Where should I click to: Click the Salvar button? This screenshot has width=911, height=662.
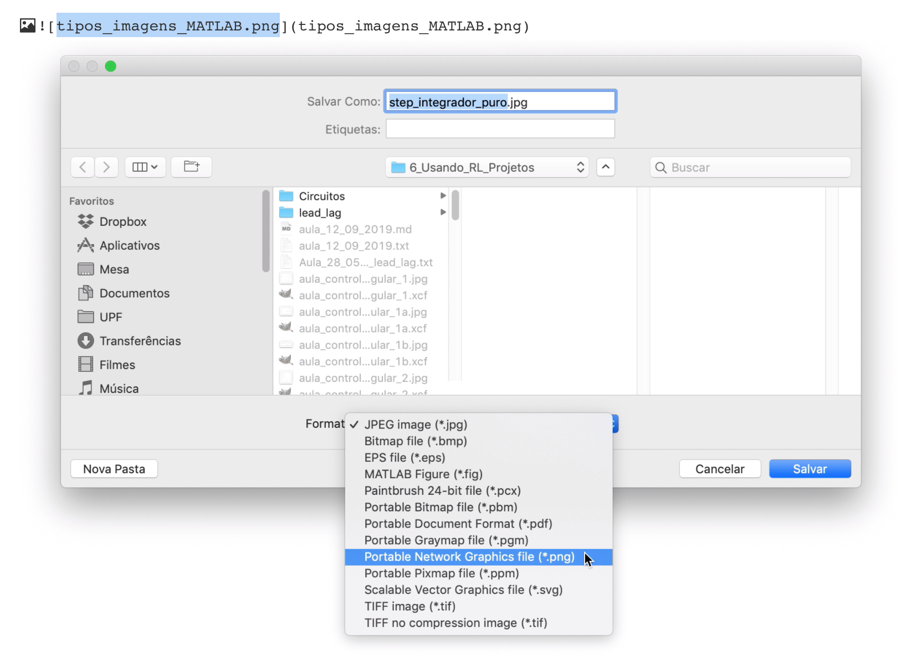click(x=810, y=469)
